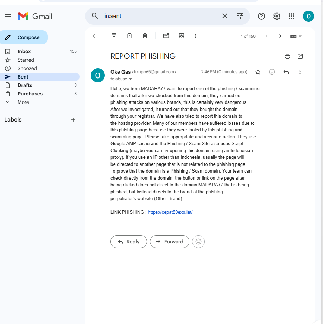Click the '2:46 PM (0 minutes ago)' timestamp
The height and width of the screenshot is (324, 323).
click(224, 72)
